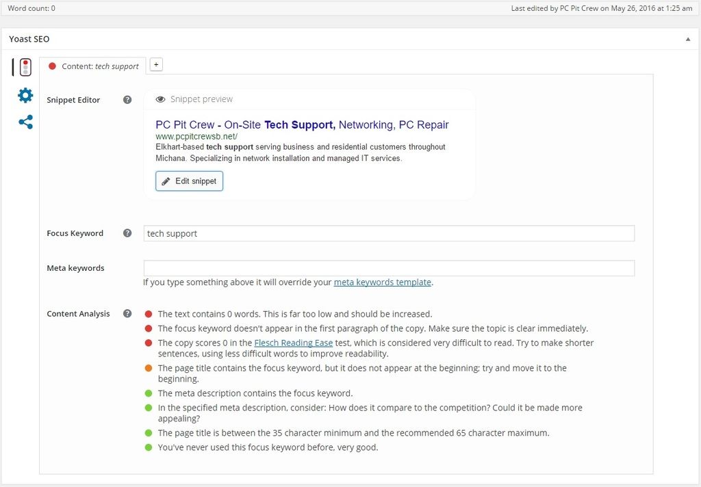Click the Edit snippet button

click(189, 181)
